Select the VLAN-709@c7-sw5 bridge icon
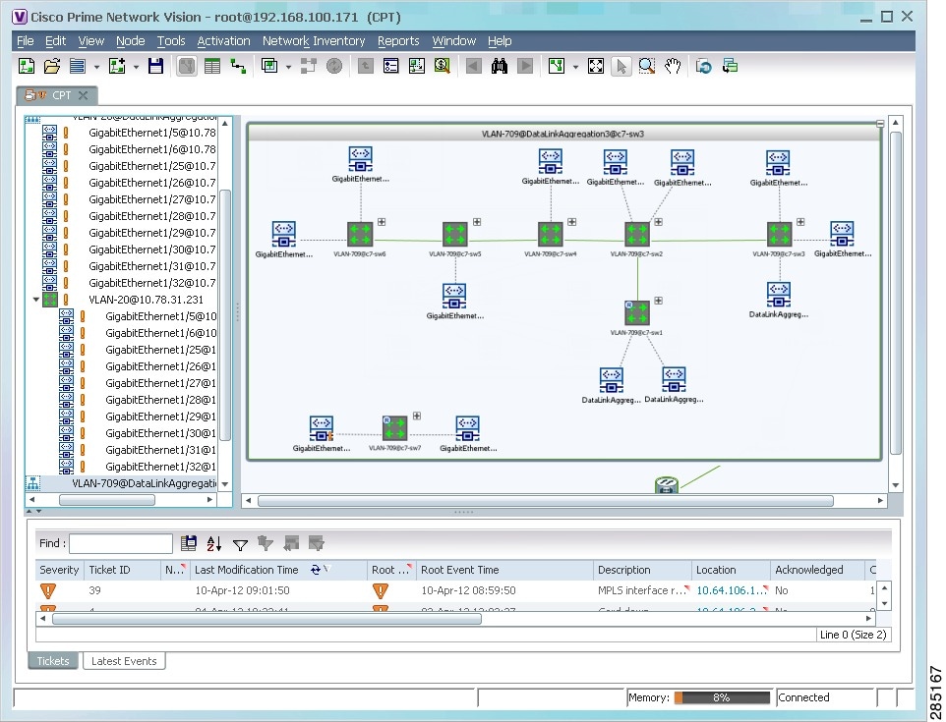Image resolution: width=946 pixels, height=722 pixels. (455, 235)
